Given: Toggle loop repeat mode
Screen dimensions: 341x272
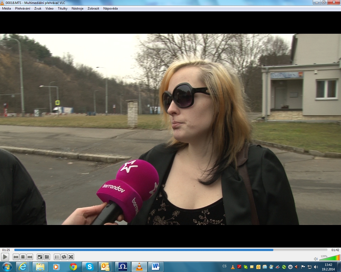Looking at the screenshot, I should 64,257.
